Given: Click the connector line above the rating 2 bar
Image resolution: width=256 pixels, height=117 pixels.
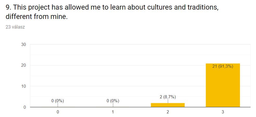Looking at the screenshot, I should (168, 101).
